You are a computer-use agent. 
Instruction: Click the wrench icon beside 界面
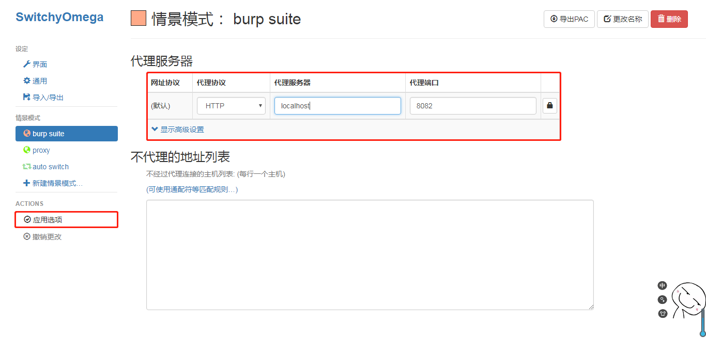pos(27,64)
